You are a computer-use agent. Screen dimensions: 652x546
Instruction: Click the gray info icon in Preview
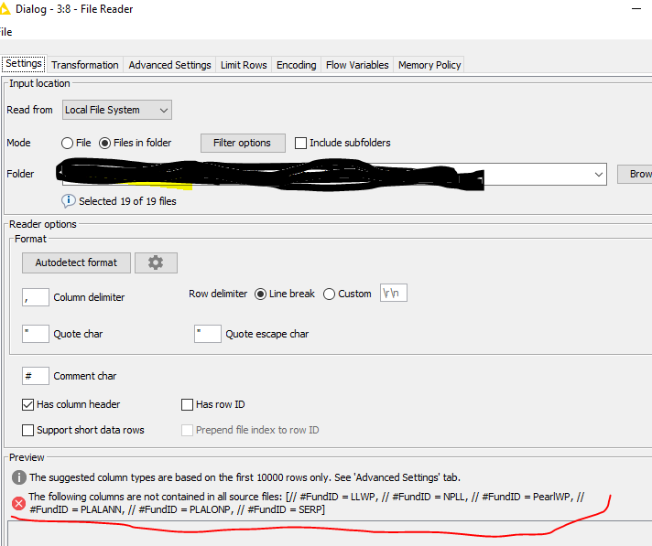pos(18,477)
